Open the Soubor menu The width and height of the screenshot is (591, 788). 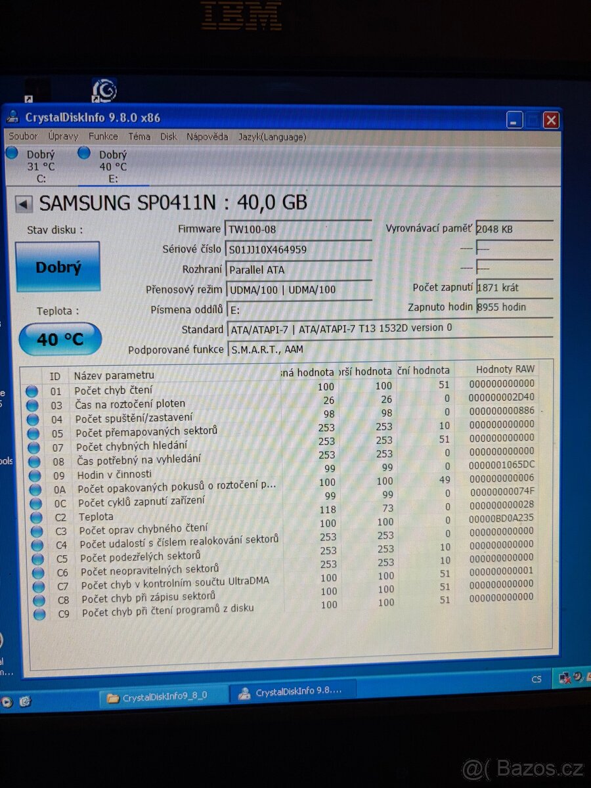(x=23, y=137)
